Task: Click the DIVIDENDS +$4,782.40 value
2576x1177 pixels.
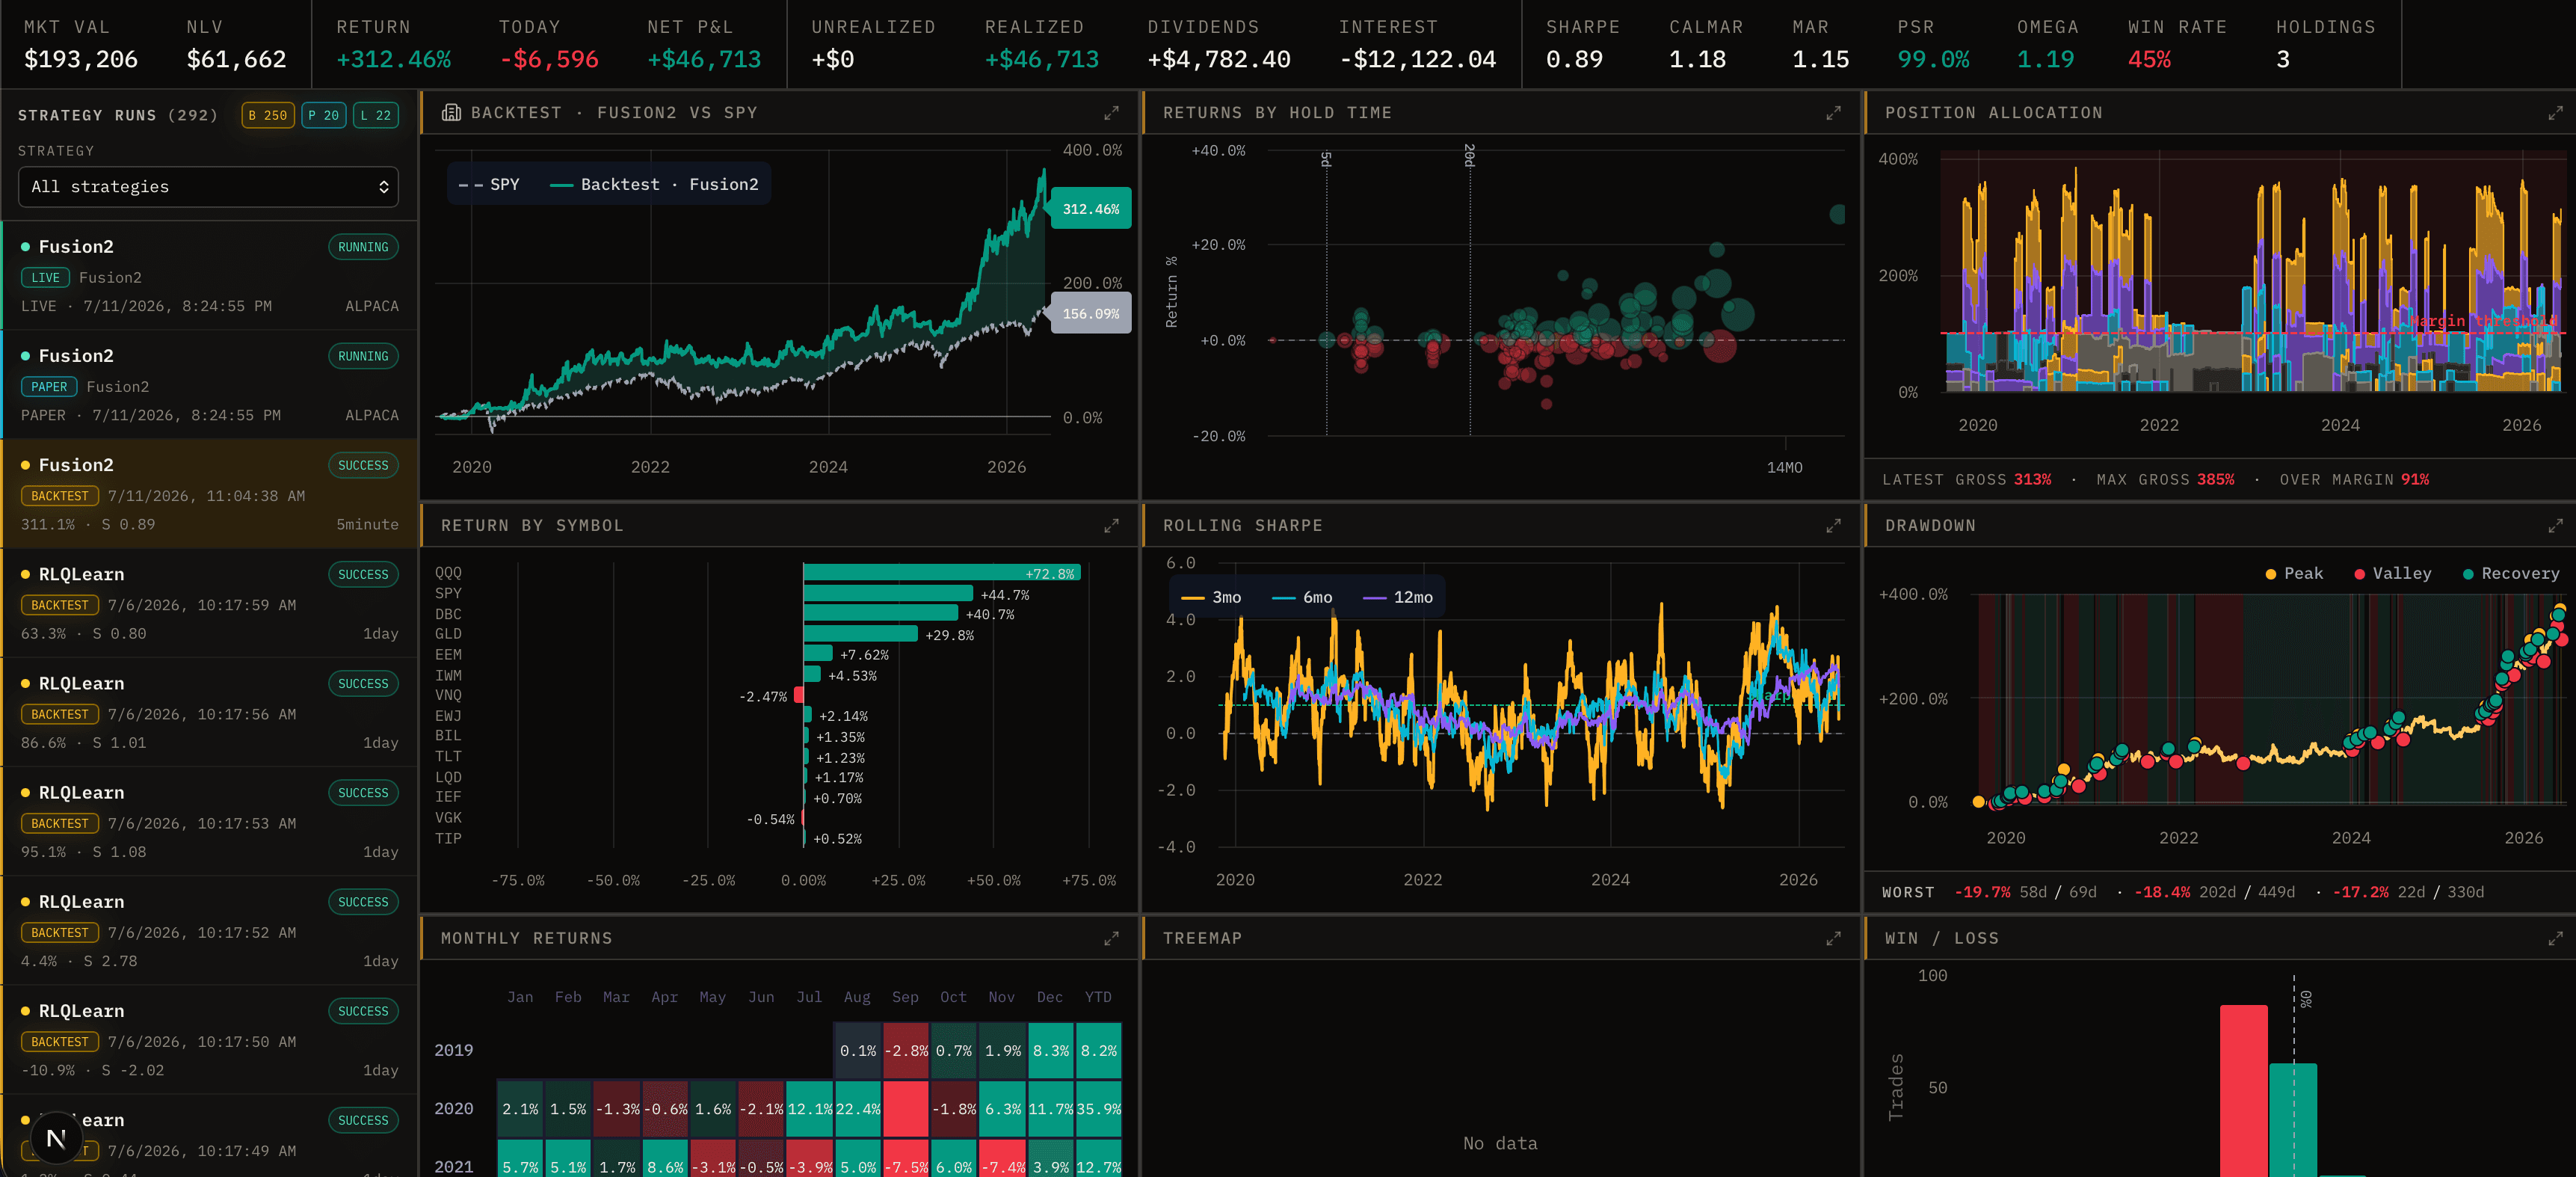Action: (1219, 60)
